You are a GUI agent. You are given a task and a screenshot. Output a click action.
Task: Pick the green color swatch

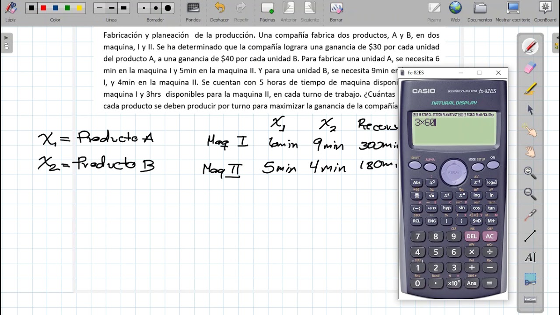click(67, 8)
